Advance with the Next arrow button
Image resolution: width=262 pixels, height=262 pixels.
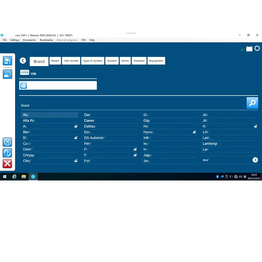click(255, 160)
